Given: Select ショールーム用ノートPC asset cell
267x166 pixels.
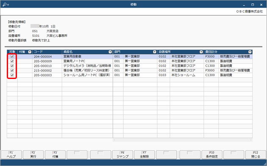Looking at the screenshot, I should pos(87,75).
